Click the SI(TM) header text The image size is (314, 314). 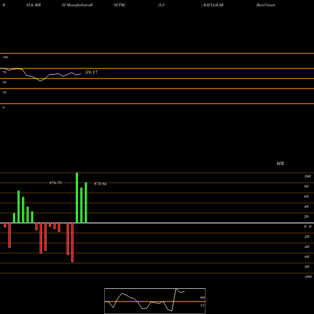click(x=119, y=5)
